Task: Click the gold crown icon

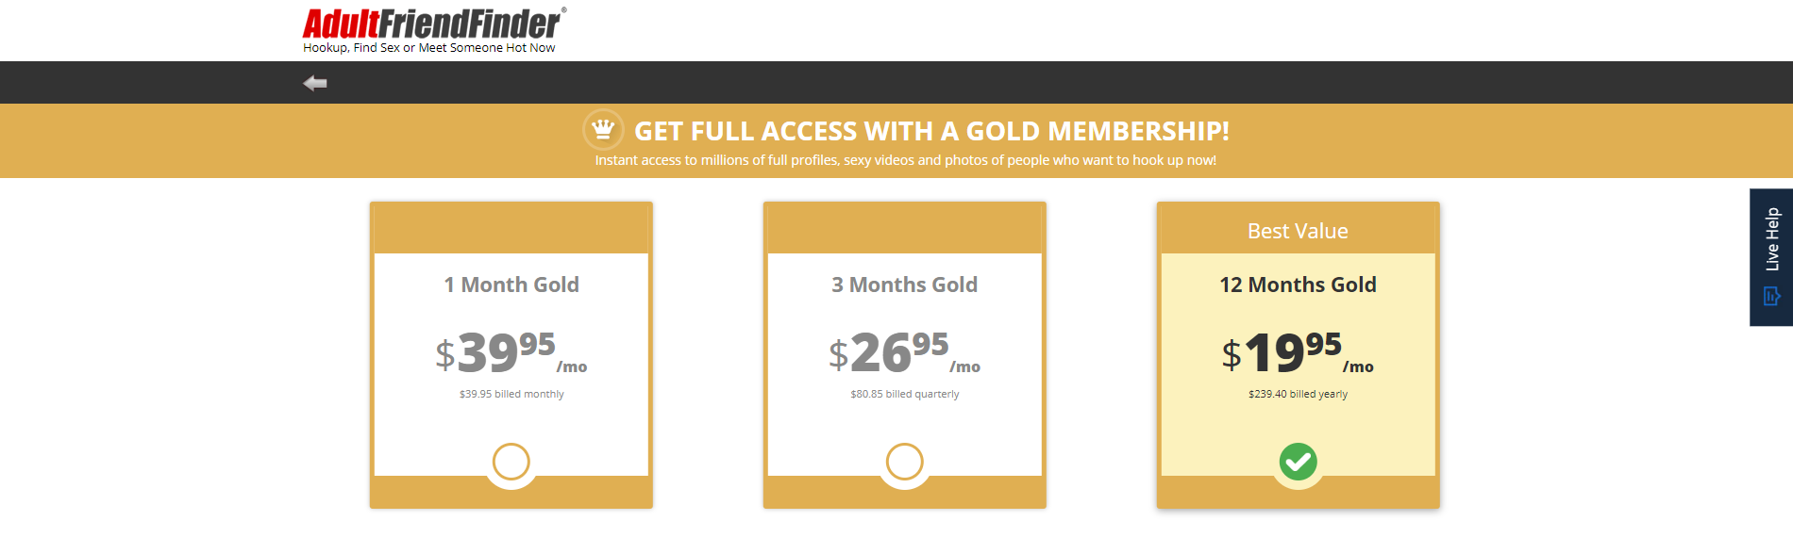Action: 603,130
